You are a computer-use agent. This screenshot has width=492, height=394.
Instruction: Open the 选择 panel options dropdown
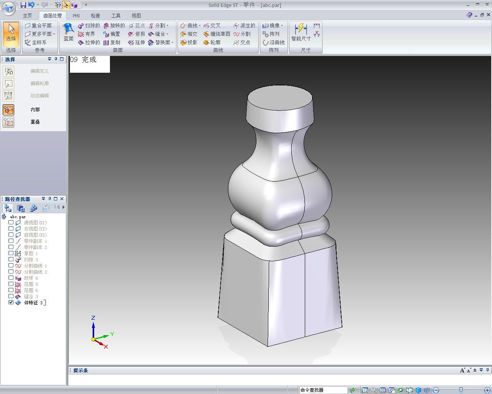(50, 59)
